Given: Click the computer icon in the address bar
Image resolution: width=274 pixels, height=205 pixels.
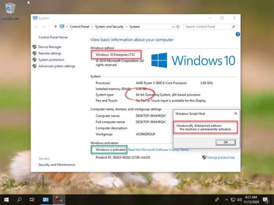Looking at the screenshot, I should tap(62, 26).
